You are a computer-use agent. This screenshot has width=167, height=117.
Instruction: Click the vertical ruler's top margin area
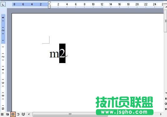pyautogui.click(x=3, y=29)
